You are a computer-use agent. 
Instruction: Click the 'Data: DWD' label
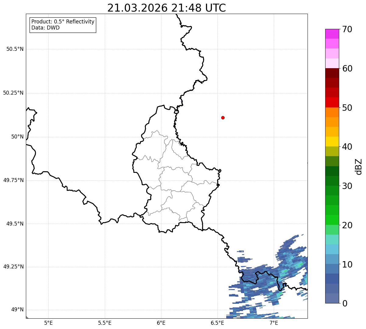pyautogui.click(x=45, y=28)
